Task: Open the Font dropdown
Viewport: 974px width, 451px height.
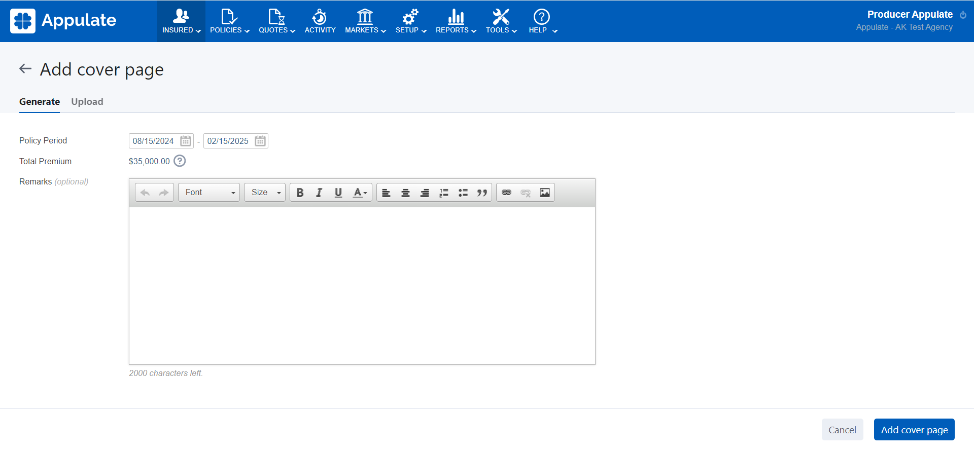Action: pyautogui.click(x=209, y=193)
